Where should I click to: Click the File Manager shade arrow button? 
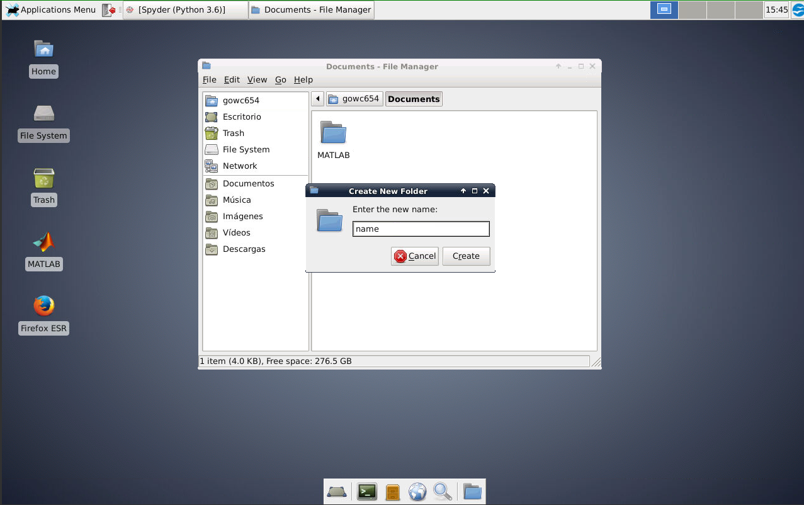(x=558, y=66)
